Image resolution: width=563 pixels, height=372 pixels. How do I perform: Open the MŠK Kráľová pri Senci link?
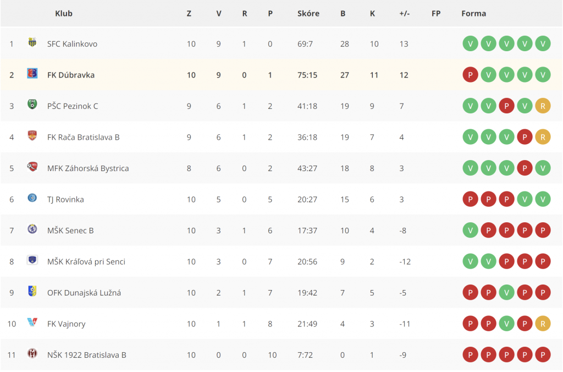pos(86,261)
